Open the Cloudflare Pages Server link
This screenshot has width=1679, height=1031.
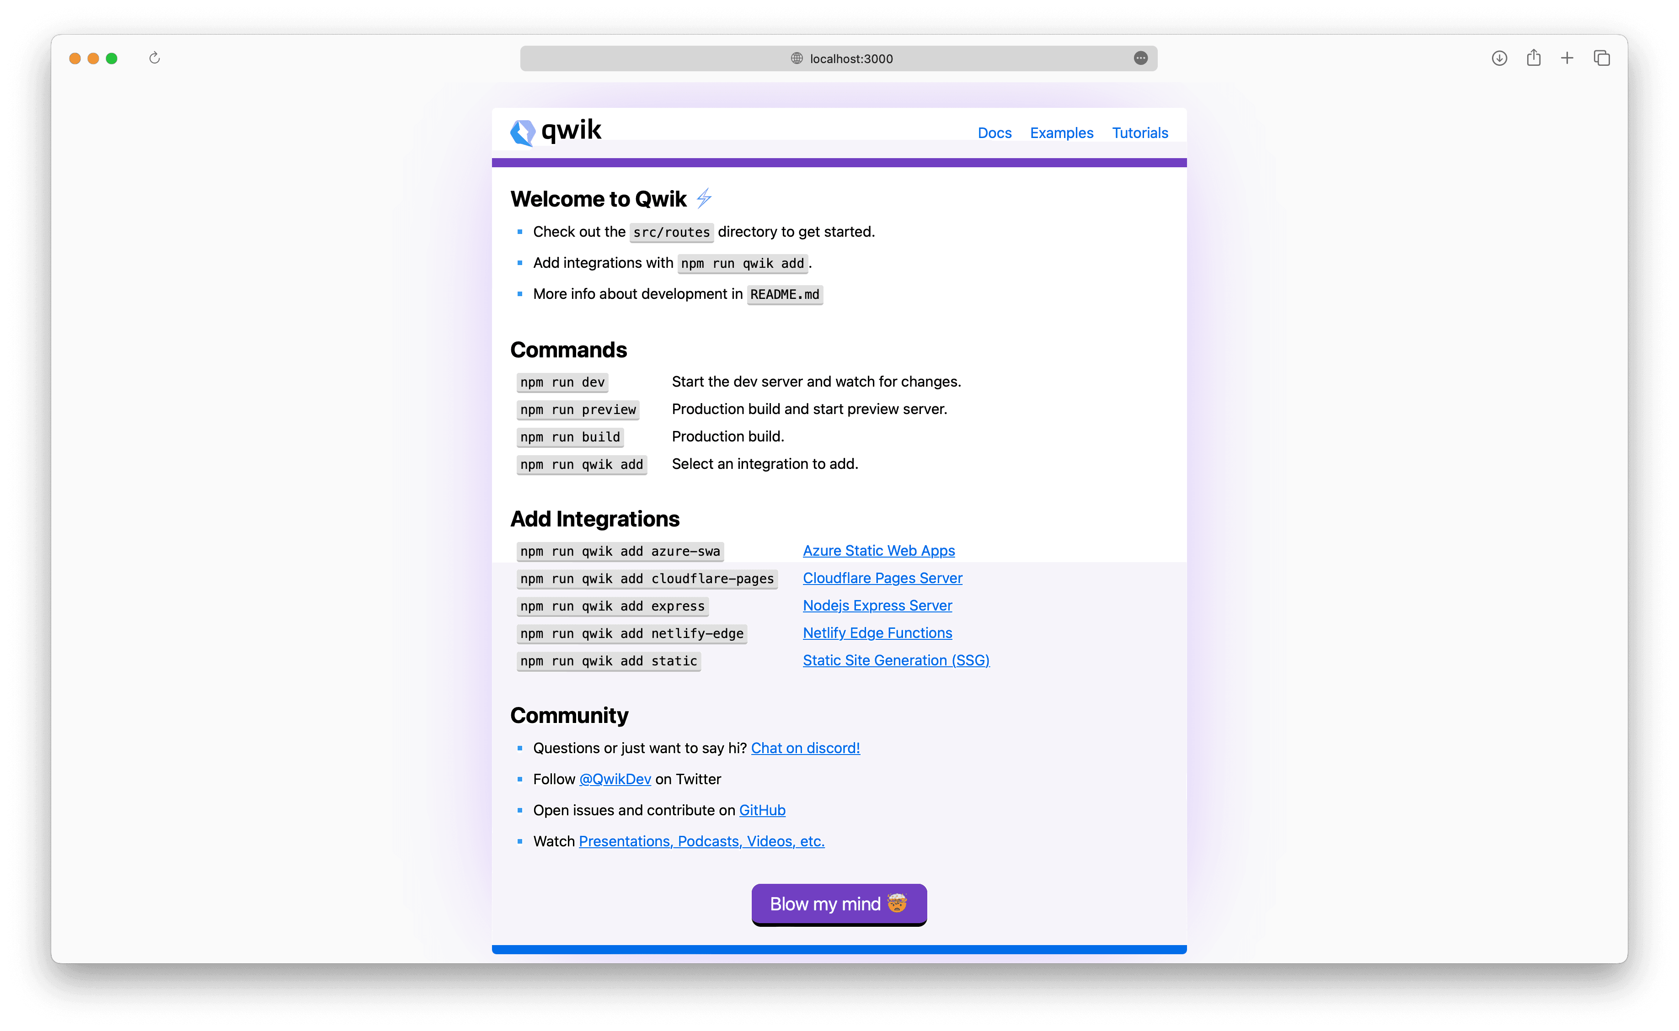(882, 578)
